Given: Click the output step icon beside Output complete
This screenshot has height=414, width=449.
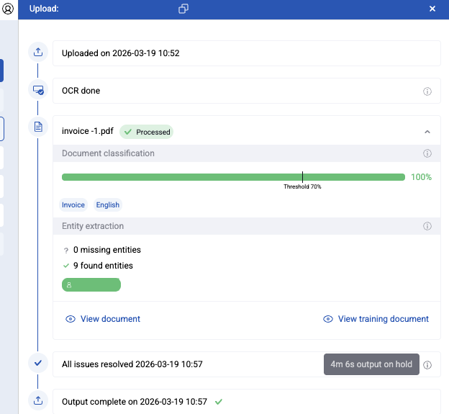Looking at the screenshot, I should point(38,400).
